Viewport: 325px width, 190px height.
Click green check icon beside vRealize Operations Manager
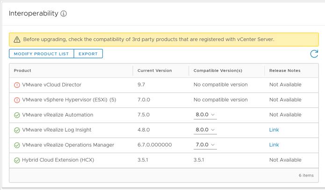[17, 145]
